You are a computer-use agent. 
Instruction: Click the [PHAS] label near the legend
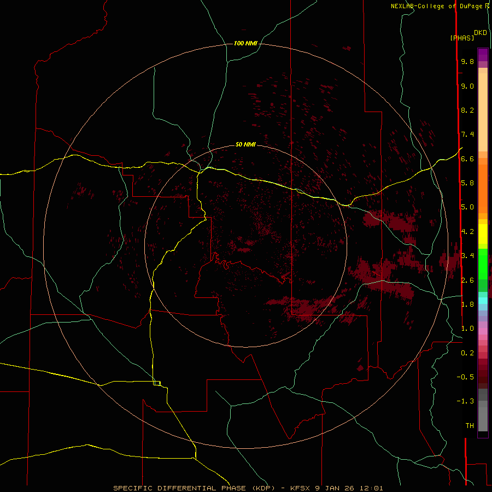pos(462,38)
